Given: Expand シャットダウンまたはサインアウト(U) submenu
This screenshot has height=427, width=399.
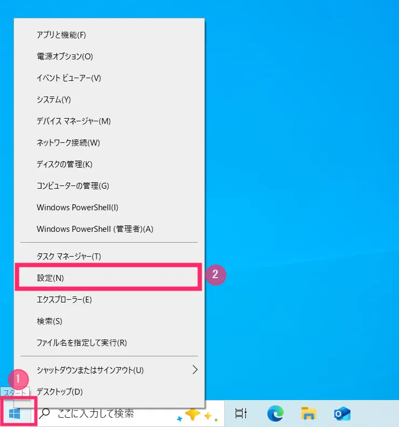Looking at the screenshot, I should point(109,370).
